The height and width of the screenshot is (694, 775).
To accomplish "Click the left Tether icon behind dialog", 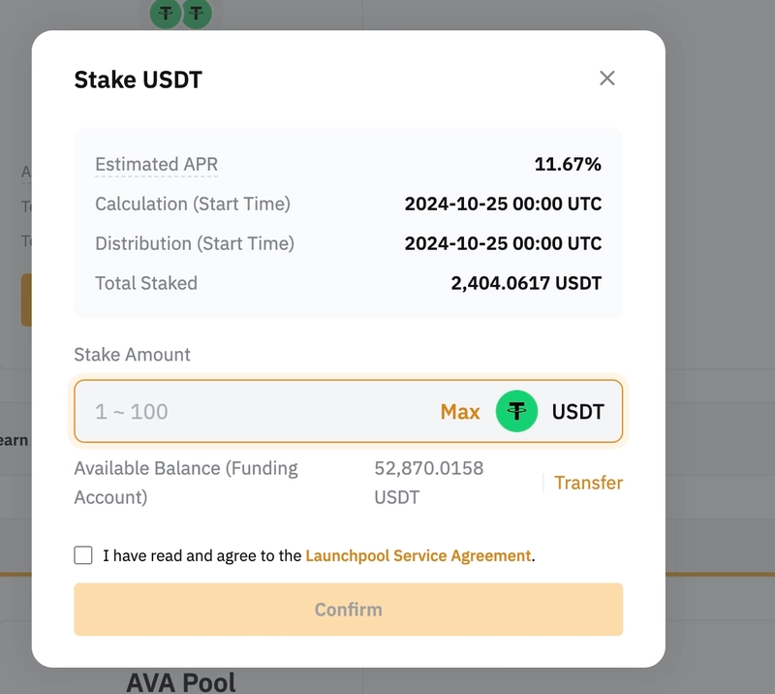I will [165, 14].
